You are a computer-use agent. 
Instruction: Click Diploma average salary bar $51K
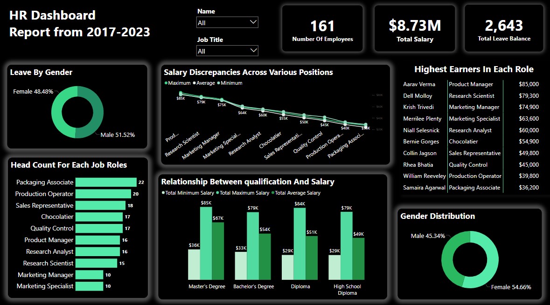coord(312,258)
